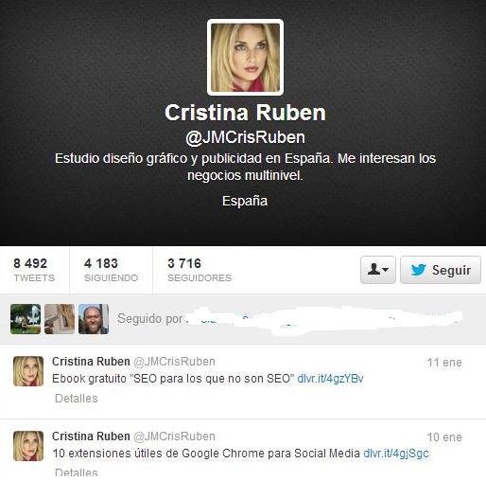Click avatar icon beside the 11 ene tweet
The width and height of the screenshot is (486, 481).
coord(28,371)
